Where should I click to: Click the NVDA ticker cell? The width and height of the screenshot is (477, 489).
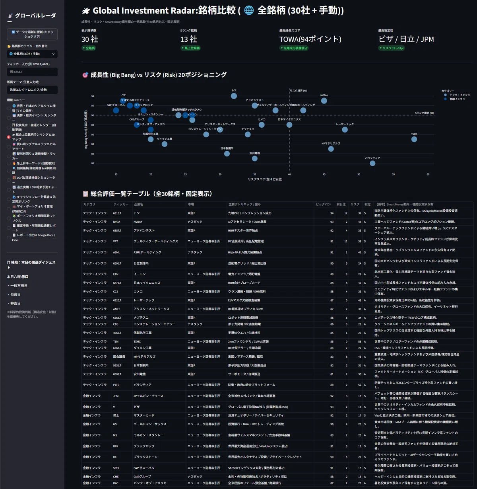(122, 222)
